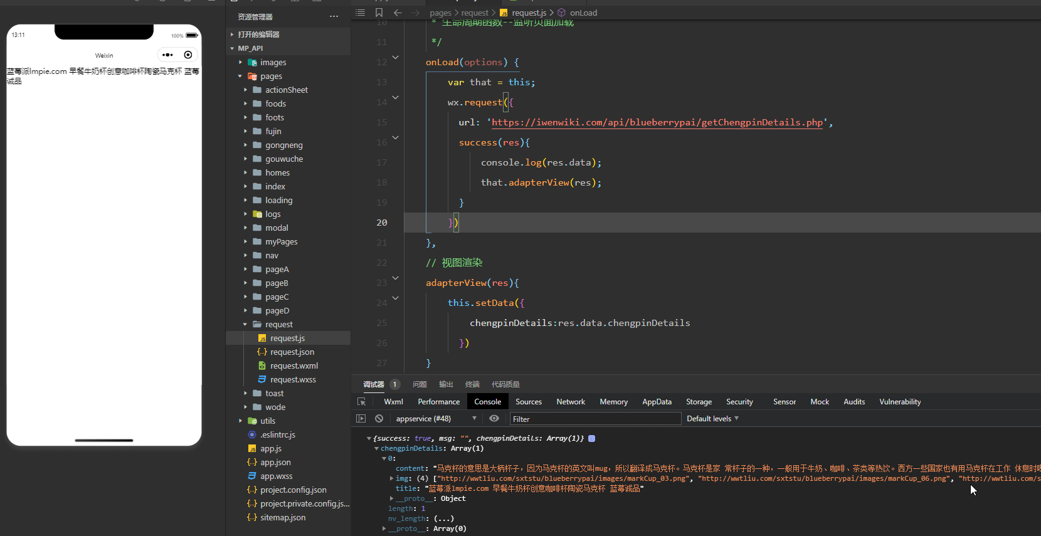Open the Default levels dropdown
Screen dimensions: 1041x536
coord(713,419)
